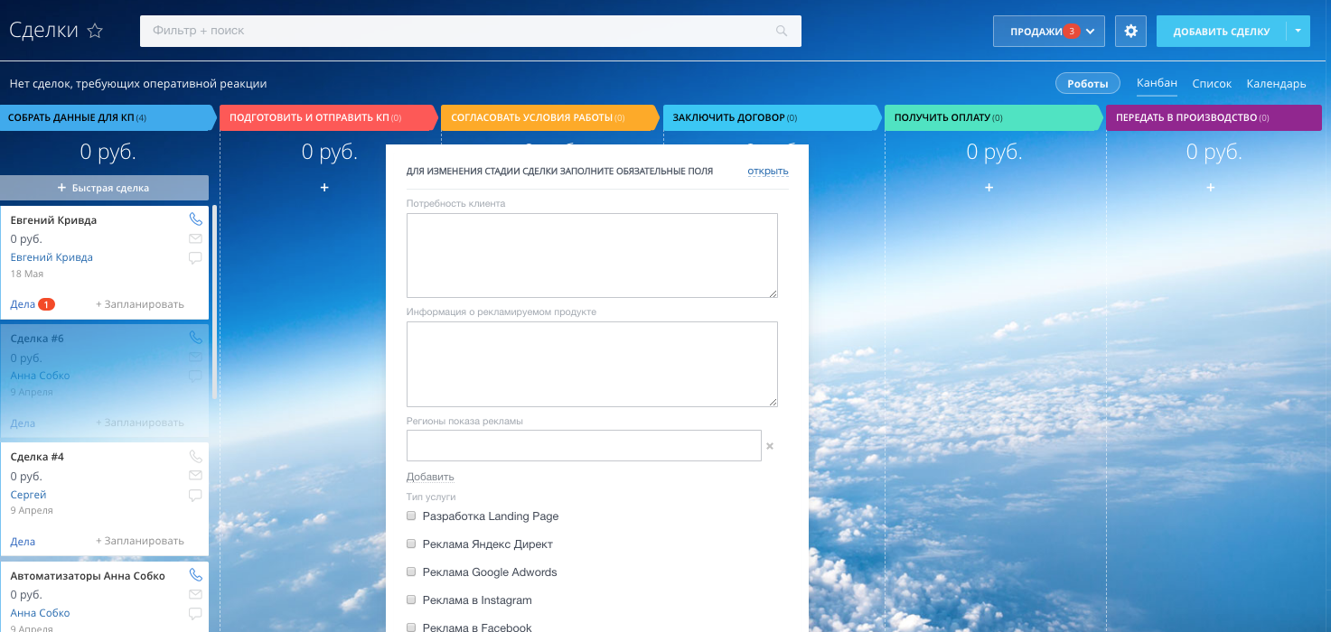Expand the Добавить сделку arrow menu
Image resolution: width=1331 pixels, height=632 pixels.
coord(1298,31)
